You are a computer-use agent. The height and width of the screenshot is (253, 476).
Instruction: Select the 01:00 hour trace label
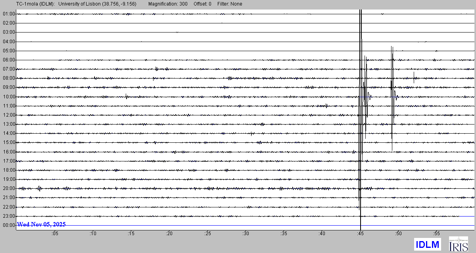pos(9,14)
